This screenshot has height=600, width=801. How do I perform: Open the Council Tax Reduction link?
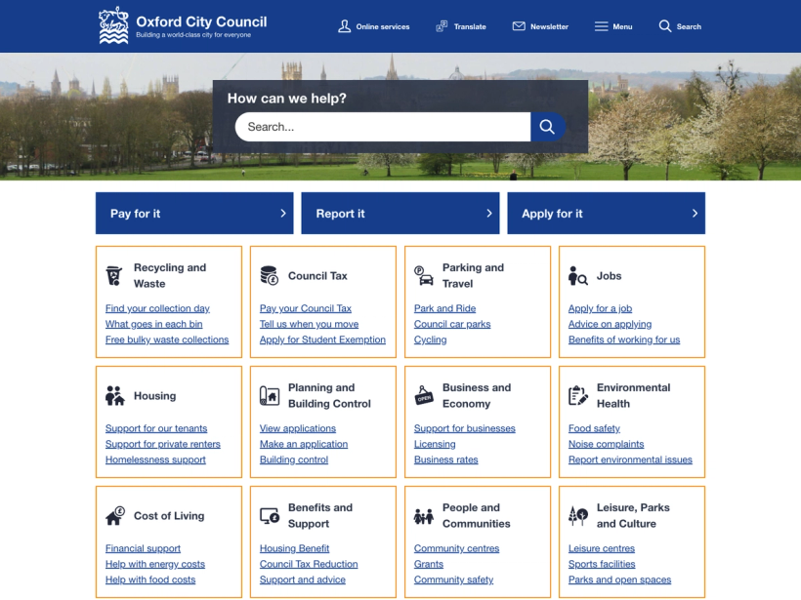pos(309,564)
